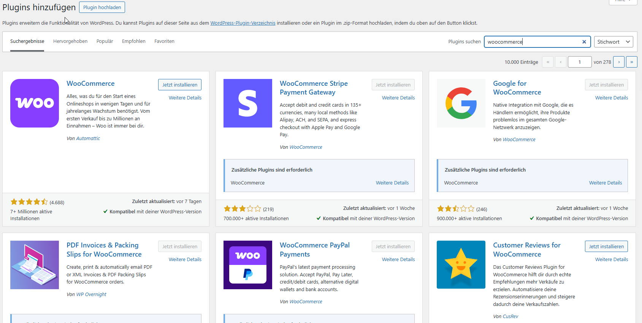The image size is (642, 323).
Task: Open Weitere Details for Google for WooCommerce
Action: point(611,98)
